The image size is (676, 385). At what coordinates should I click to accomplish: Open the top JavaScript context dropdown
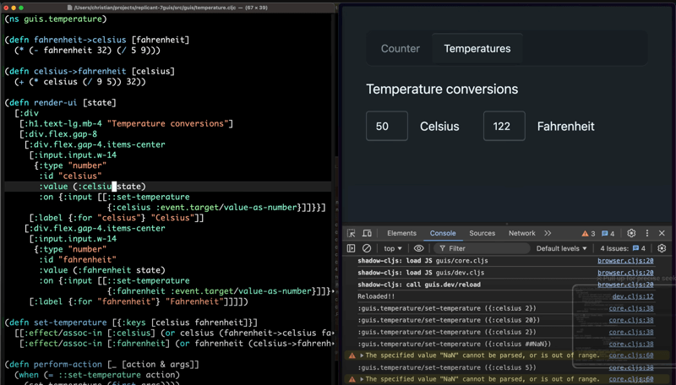point(393,248)
